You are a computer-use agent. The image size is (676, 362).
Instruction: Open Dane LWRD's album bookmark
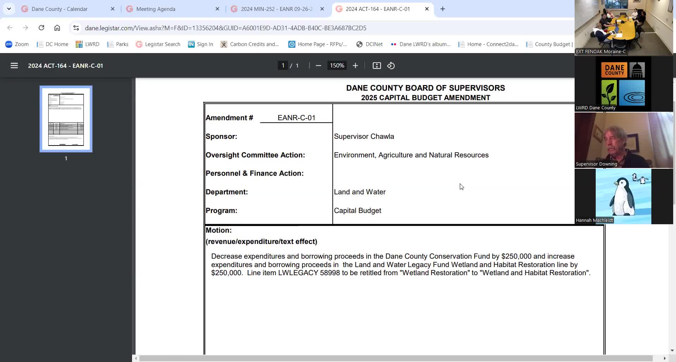coord(421,44)
